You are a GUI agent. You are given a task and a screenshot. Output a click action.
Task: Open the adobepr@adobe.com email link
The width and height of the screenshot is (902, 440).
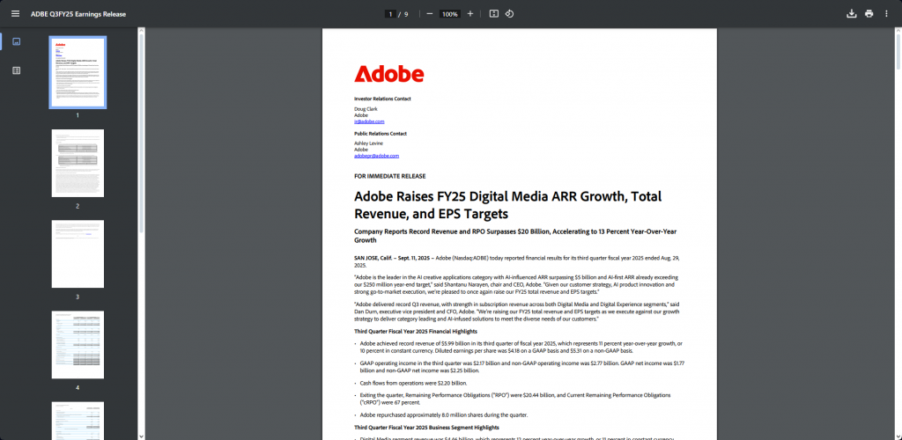coord(376,156)
